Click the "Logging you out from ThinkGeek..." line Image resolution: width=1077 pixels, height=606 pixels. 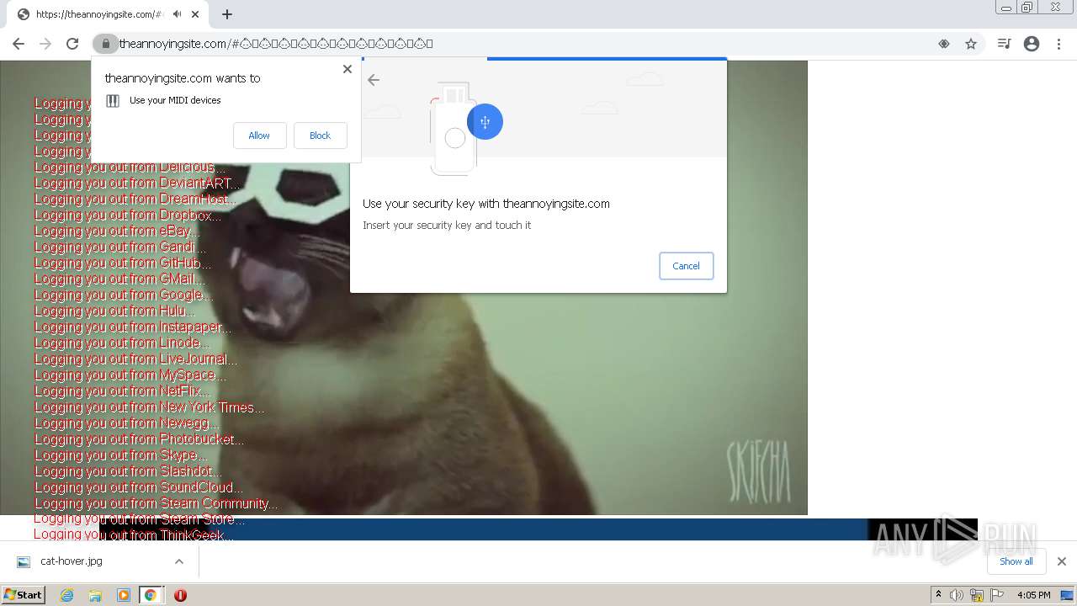tap(134, 534)
